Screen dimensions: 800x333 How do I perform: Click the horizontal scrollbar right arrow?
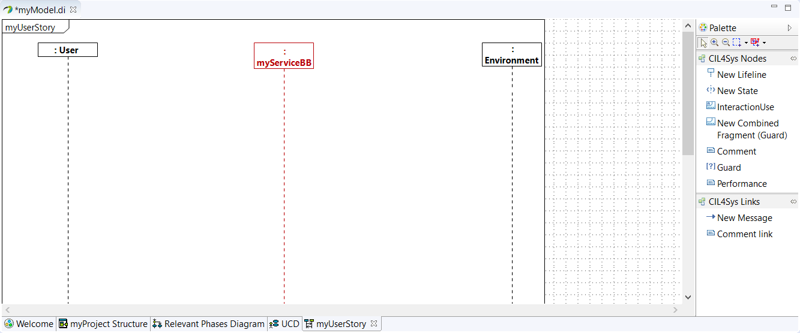coord(675,310)
